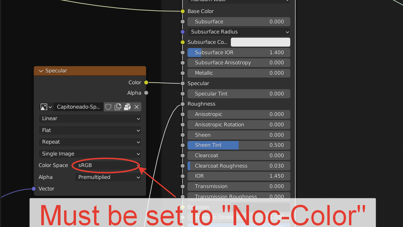Click the purple Vector input socket
The height and width of the screenshot is (227, 403).
click(34, 189)
